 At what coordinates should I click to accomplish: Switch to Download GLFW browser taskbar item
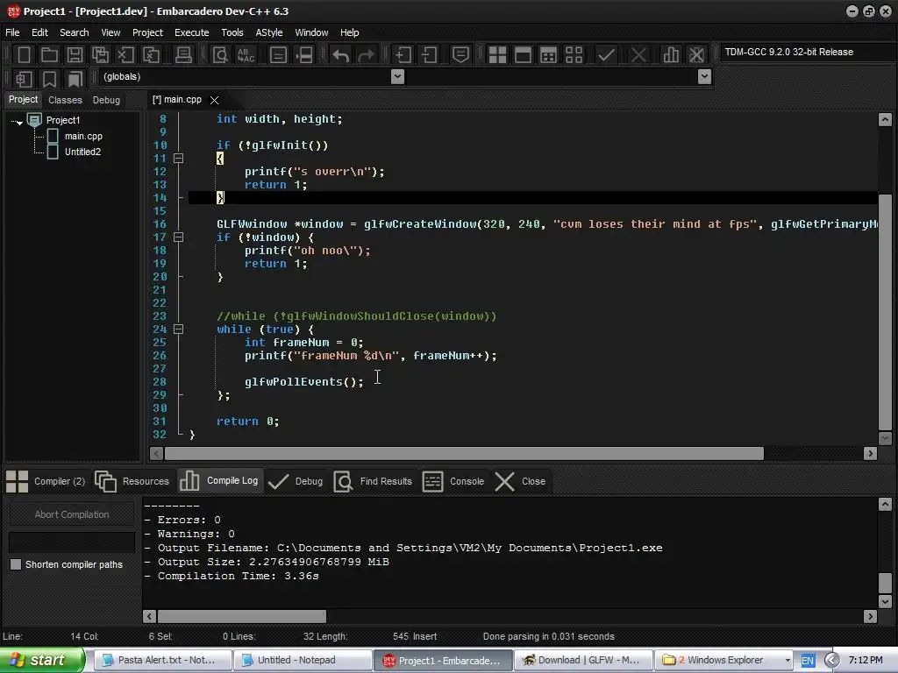click(x=583, y=661)
